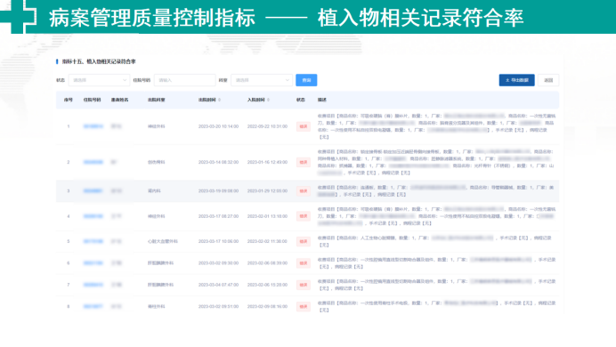616x347 pixels.
Task: Click the 住院号码 input field
Action: (184, 80)
